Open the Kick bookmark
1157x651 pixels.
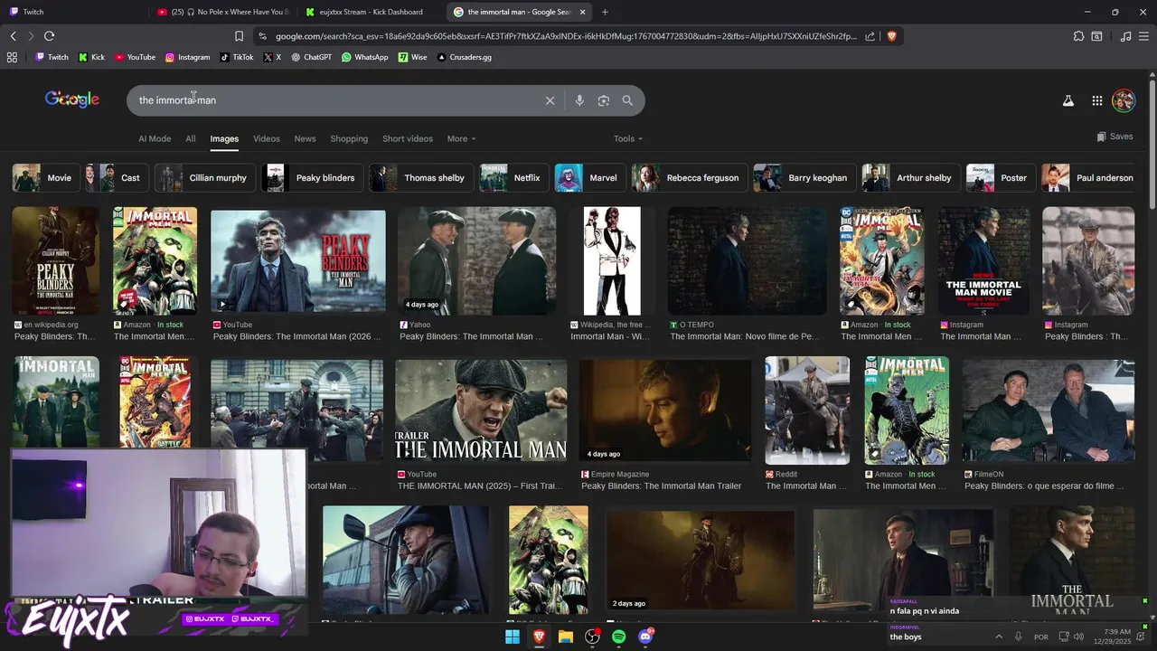pos(91,57)
